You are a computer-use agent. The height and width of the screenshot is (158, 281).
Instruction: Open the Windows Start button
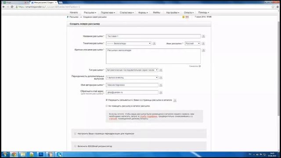[x=5, y=154]
